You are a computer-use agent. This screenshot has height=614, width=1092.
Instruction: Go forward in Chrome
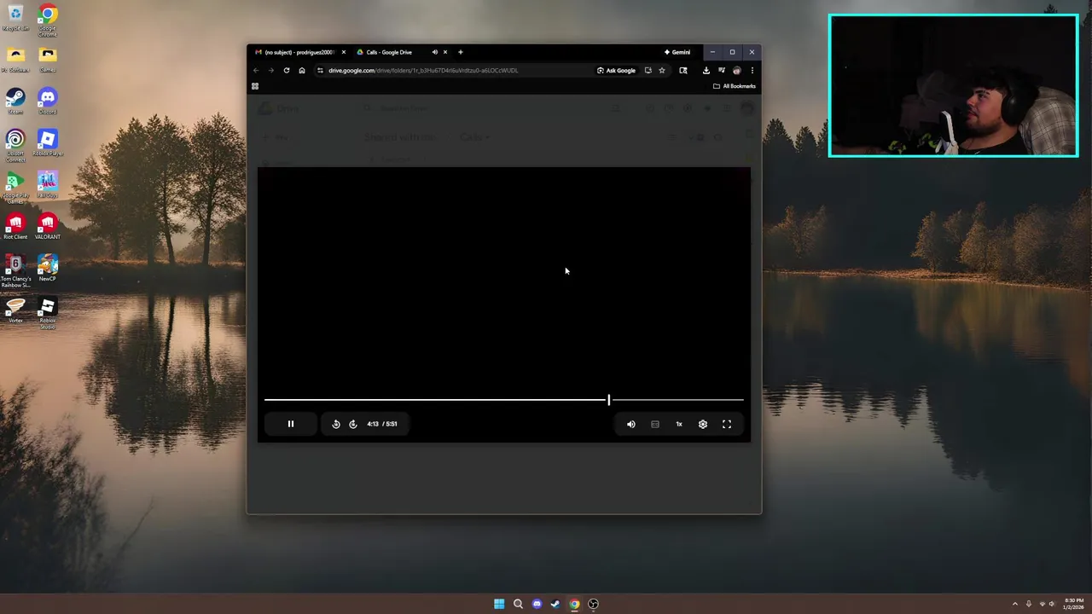click(x=271, y=70)
